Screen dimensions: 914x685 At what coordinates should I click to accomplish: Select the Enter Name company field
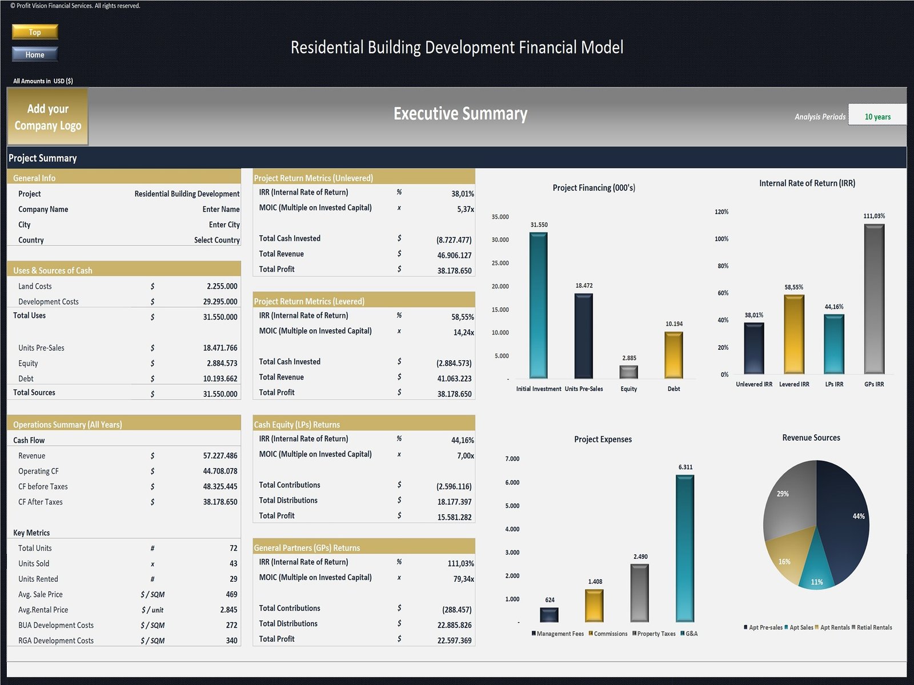point(221,209)
